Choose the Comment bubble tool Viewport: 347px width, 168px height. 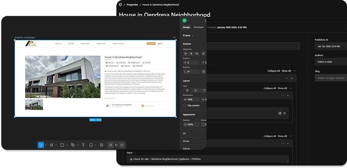click(x=91, y=145)
